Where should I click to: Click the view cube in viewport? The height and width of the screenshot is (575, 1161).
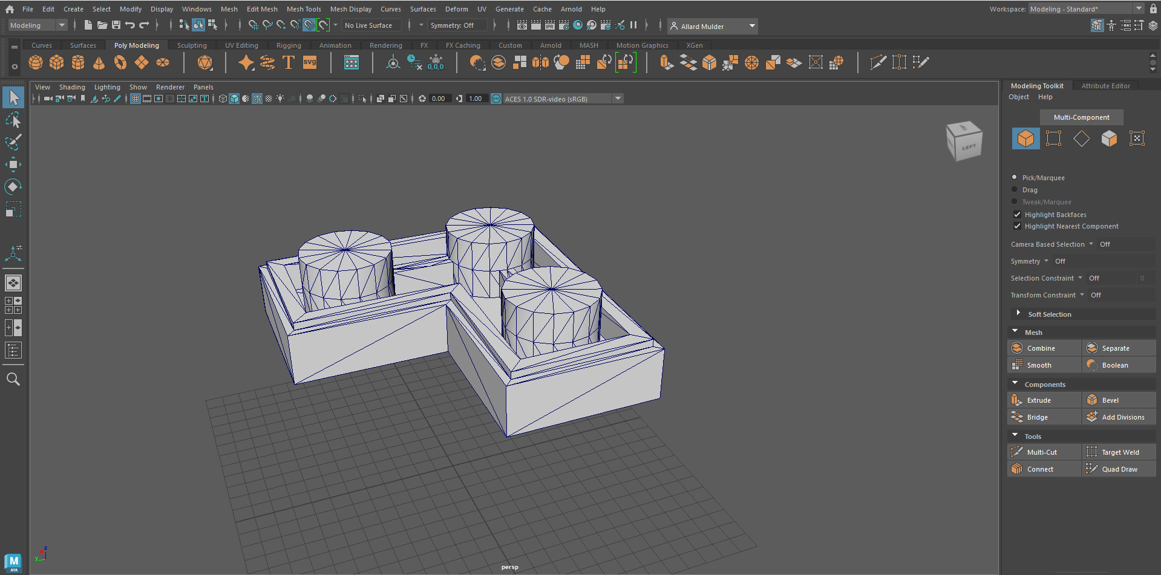coord(964,141)
